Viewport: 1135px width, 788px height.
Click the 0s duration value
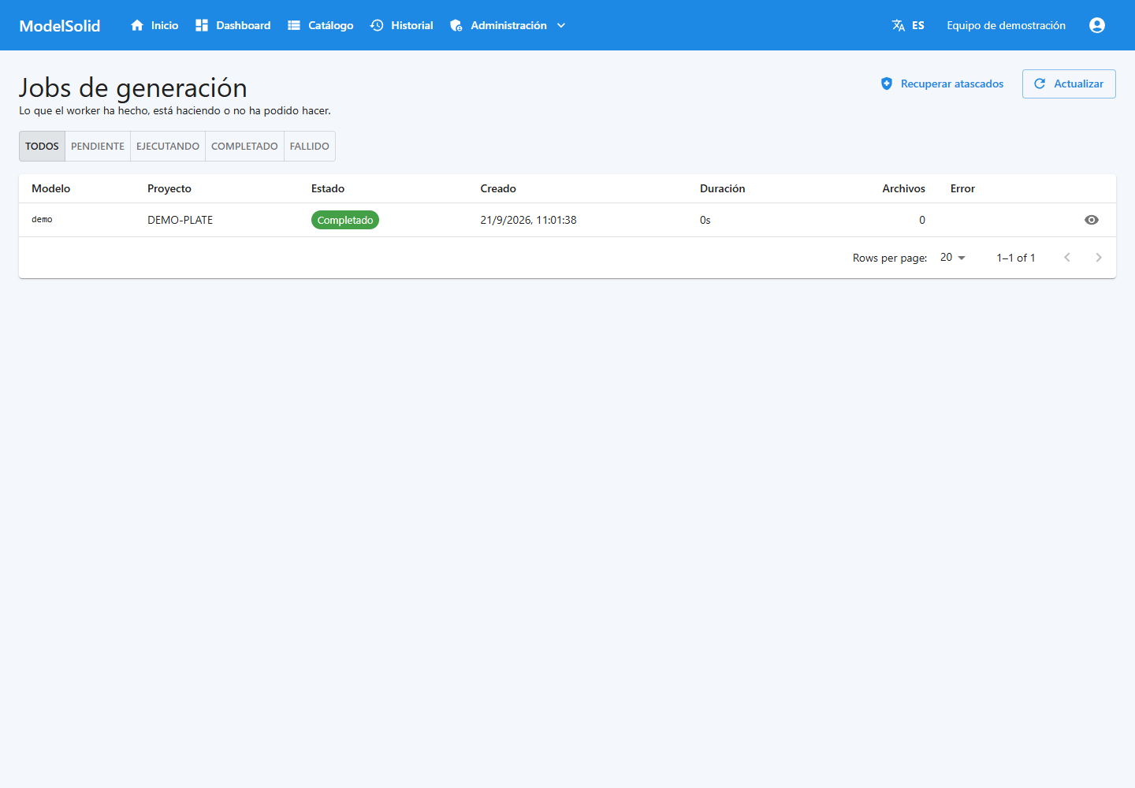click(705, 220)
